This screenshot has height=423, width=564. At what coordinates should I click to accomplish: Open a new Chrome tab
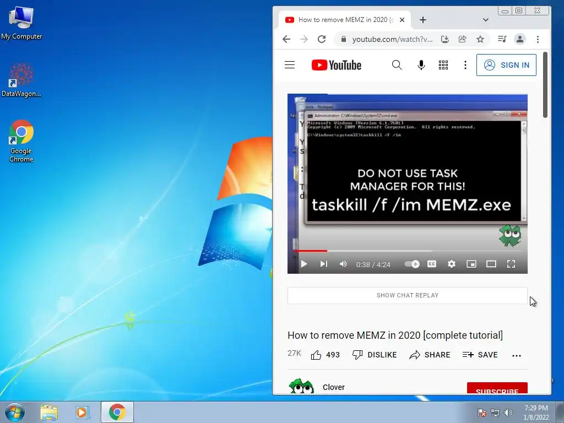(x=423, y=20)
